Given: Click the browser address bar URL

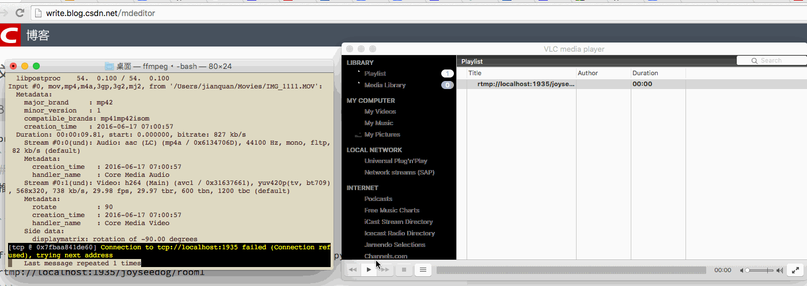Looking at the screenshot, I should pos(100,13).
